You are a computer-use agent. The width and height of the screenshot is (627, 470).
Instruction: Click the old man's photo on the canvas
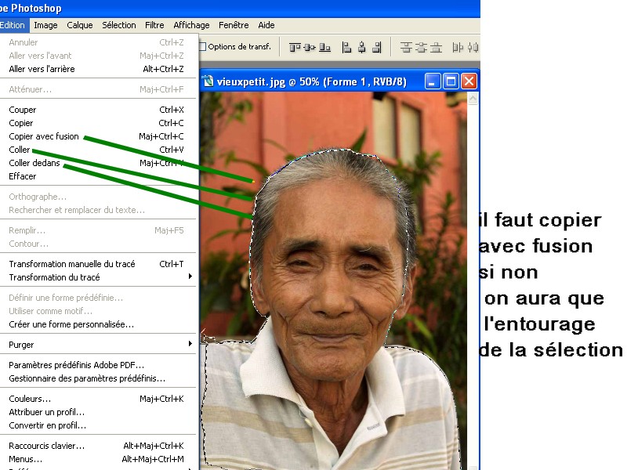(333, 281)
